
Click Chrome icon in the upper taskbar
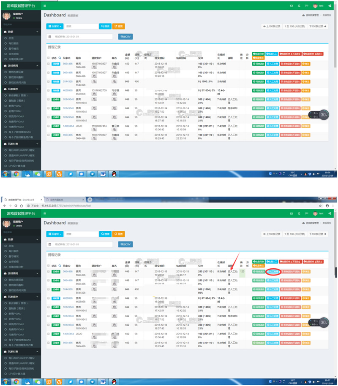click(16, 173)
